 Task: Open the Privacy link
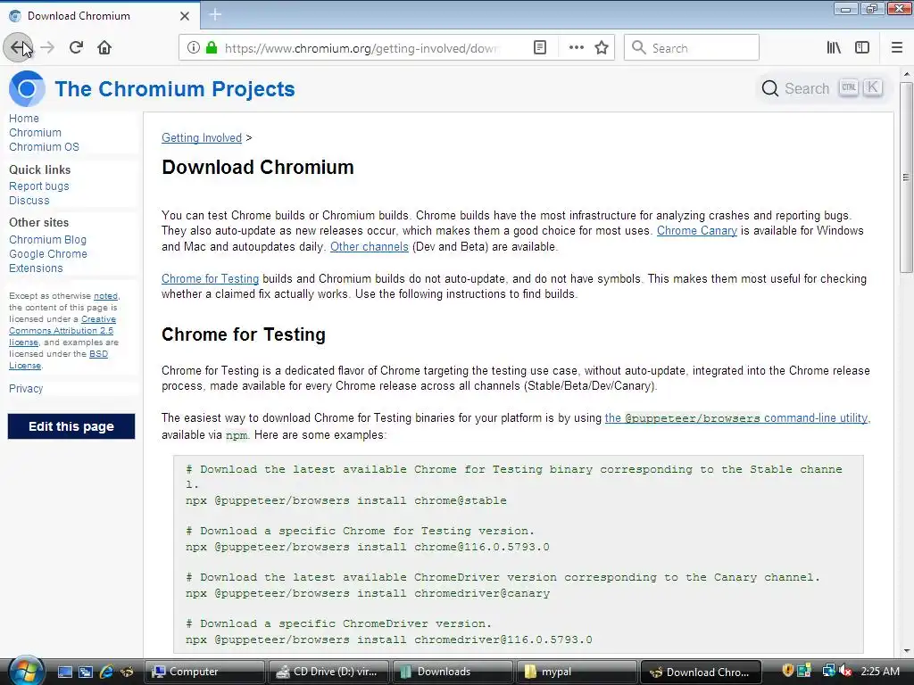[x=26, y=389]
